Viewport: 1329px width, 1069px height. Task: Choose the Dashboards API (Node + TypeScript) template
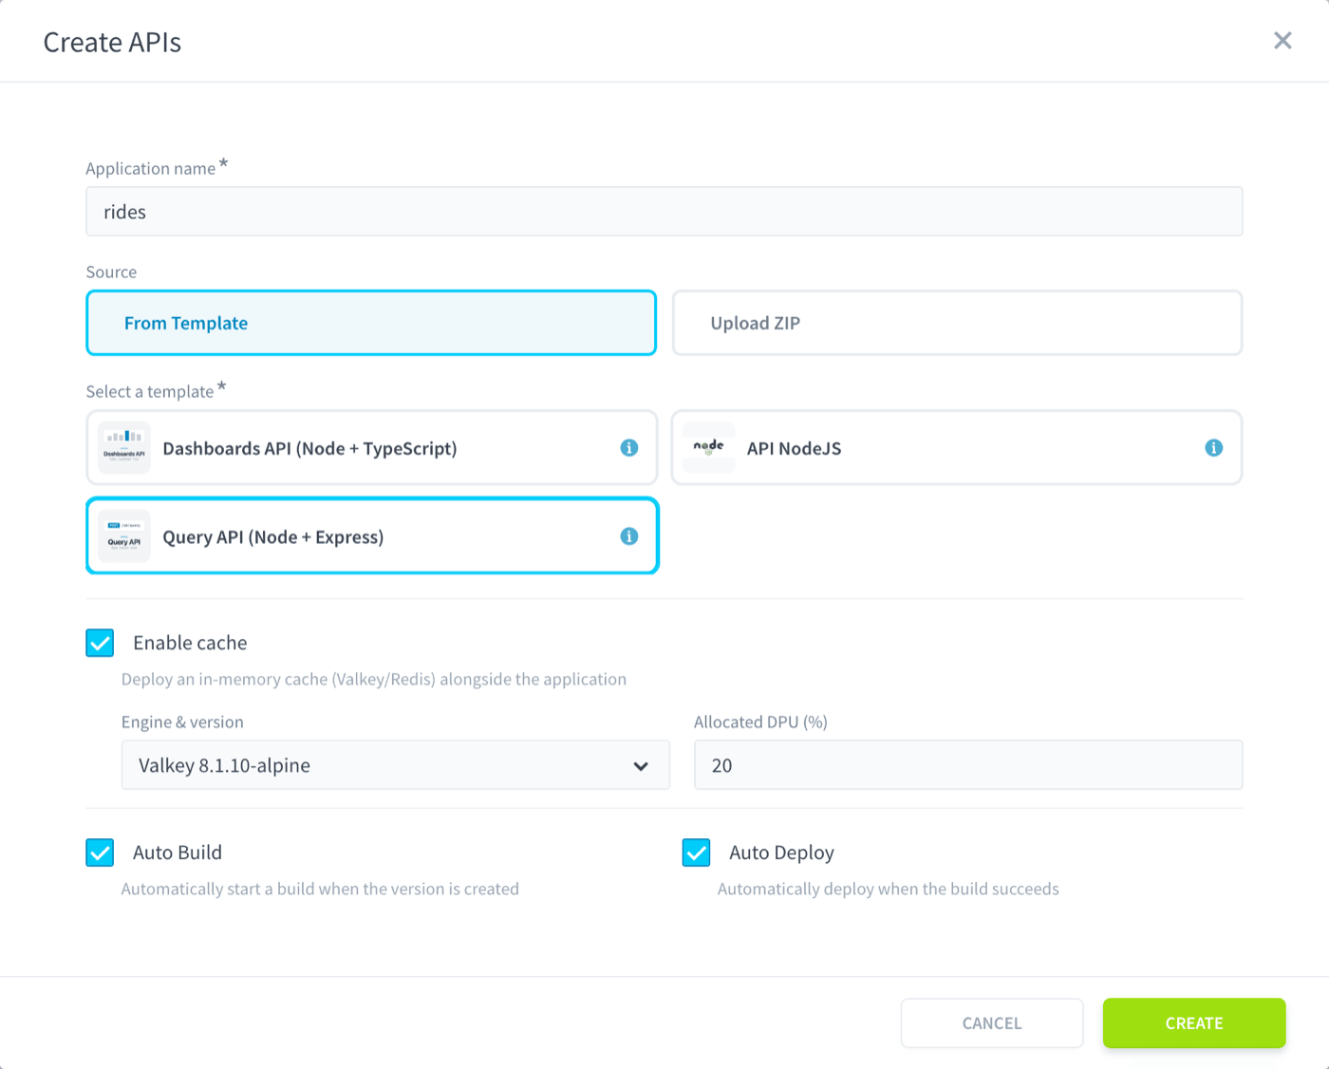coord(371,447)
